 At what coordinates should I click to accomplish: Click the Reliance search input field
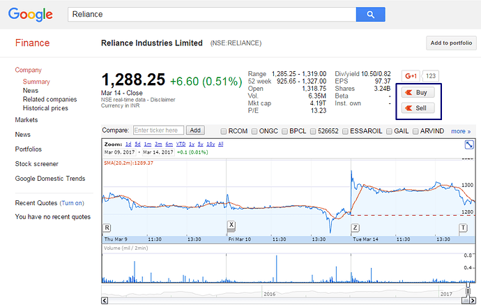click(x=212, y=15)
